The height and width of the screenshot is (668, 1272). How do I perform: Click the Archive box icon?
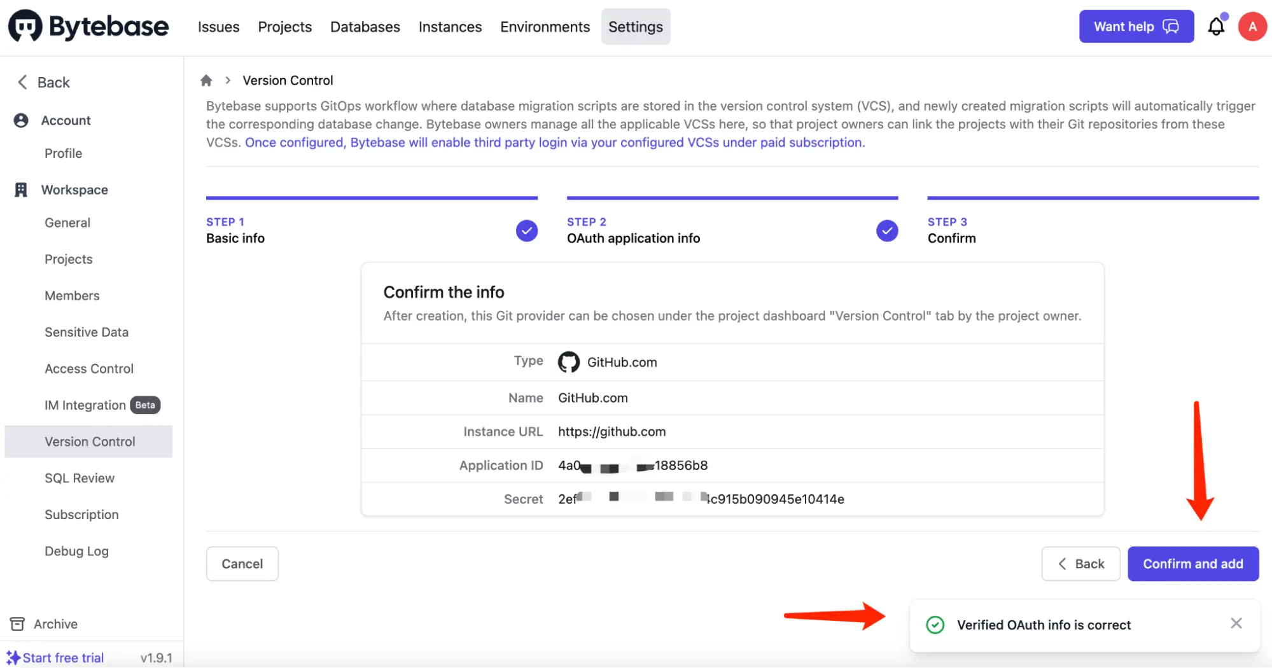pos(17,624)
